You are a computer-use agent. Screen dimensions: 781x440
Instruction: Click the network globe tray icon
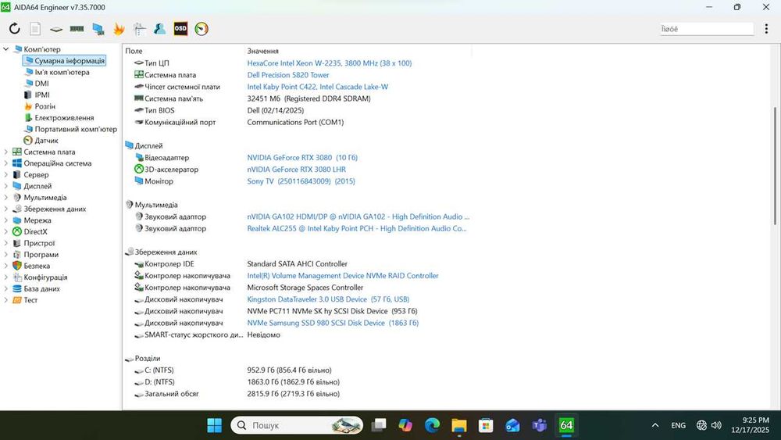(x=701, y=425)
